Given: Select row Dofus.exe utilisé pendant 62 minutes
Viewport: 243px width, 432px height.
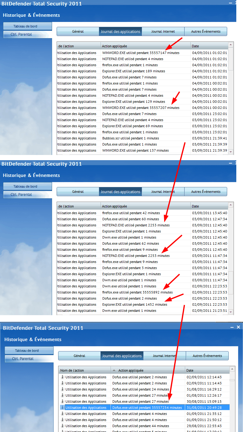Looking at the screenshot, I should point(142,243).
